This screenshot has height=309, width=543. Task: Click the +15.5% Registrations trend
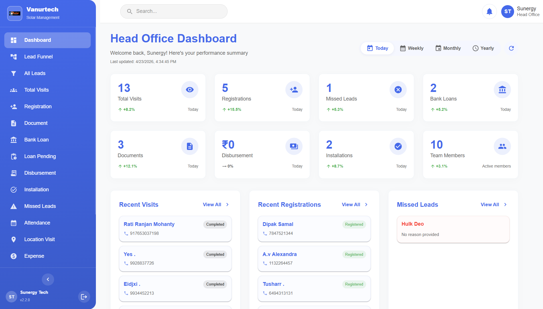pos(232,109)
